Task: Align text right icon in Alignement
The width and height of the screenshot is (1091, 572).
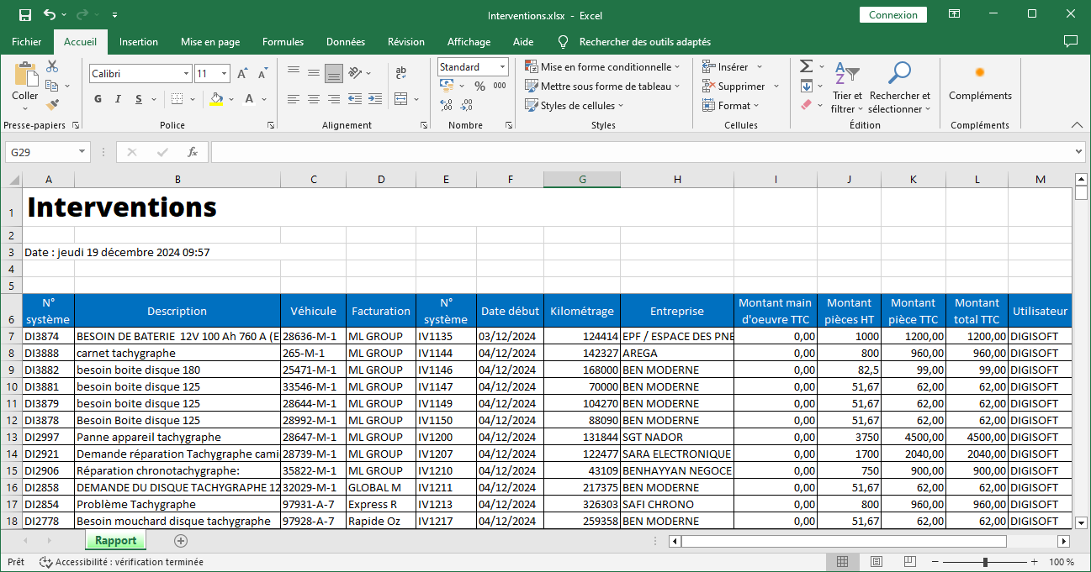Action: (334, 99)
